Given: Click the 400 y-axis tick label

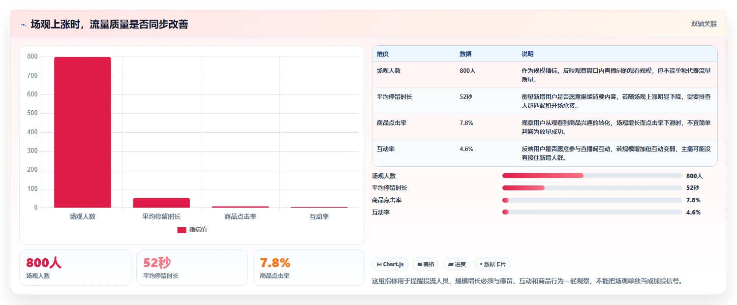Looking at the screenshot, I should pyautogui.click(x=32, y=132).
